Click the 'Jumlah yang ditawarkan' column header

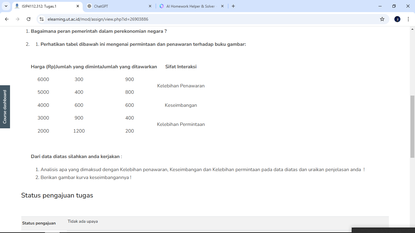point(130,67)
